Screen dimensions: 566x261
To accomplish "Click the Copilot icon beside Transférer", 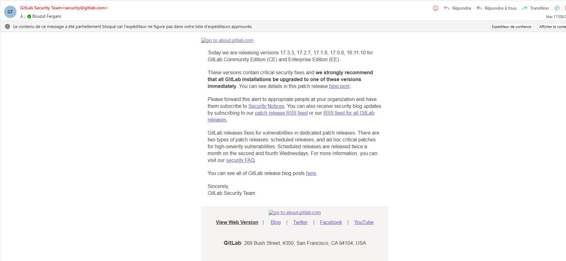I will click(557, 8).
